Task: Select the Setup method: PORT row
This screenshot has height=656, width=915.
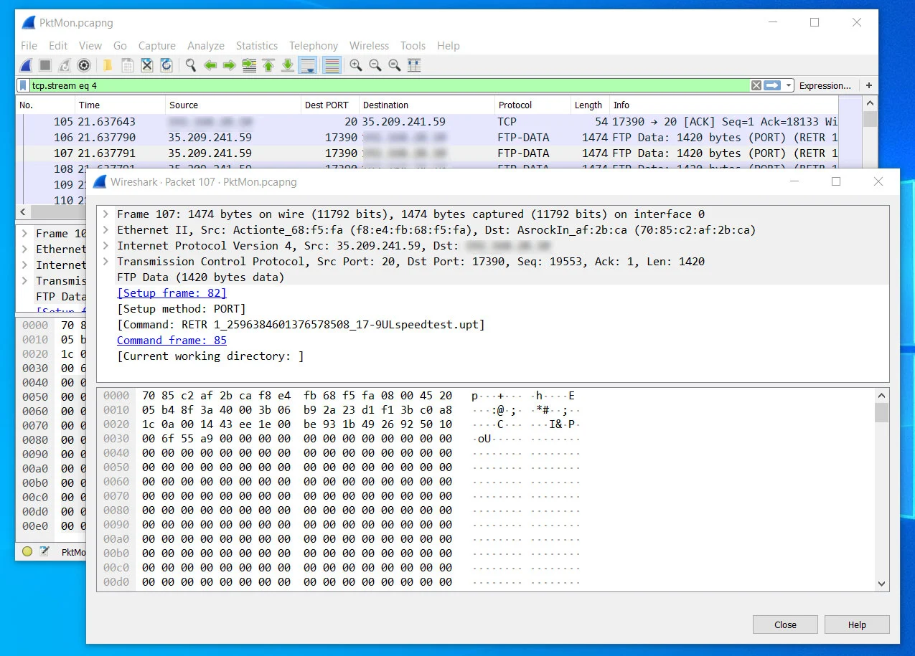Action: [493, 309]
